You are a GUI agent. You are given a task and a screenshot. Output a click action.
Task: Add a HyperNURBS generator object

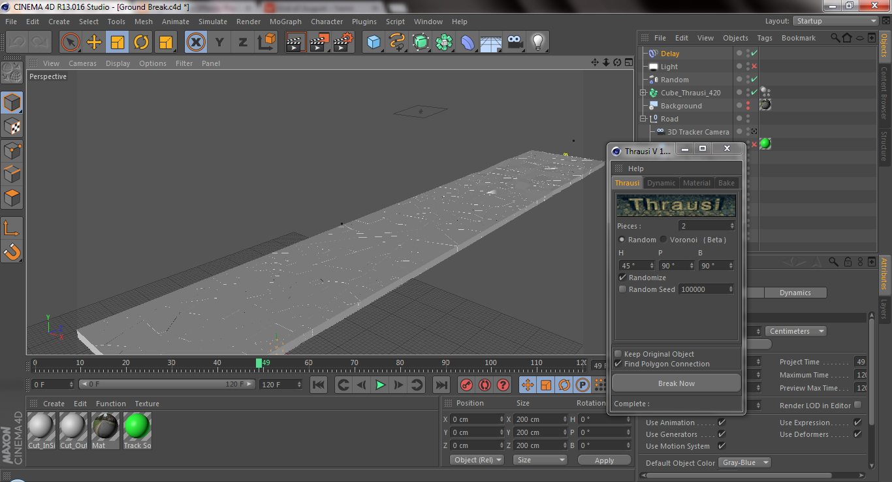point(421,42)
